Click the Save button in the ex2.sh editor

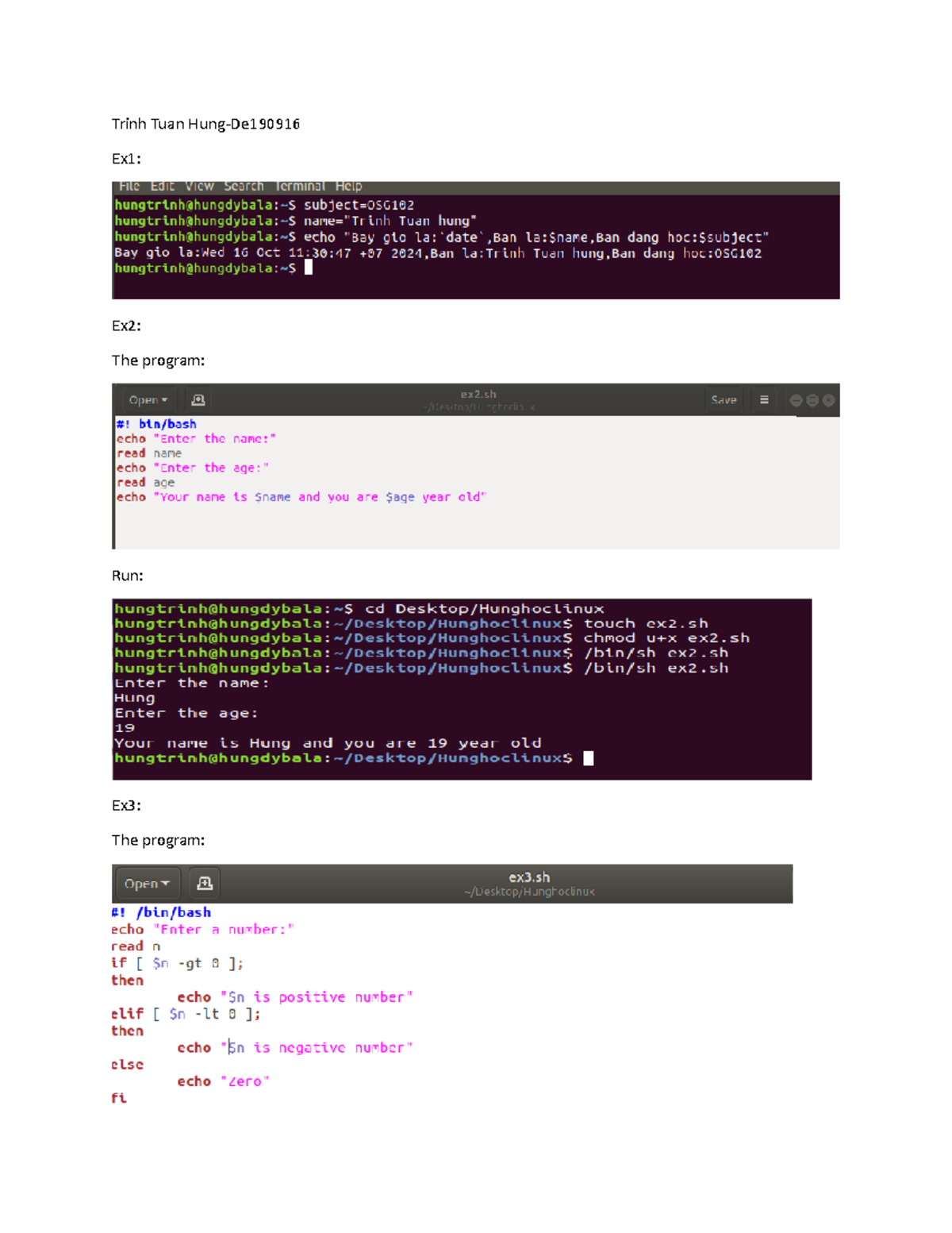coord(724,399)
